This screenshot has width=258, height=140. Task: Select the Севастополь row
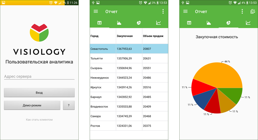point(129,49)
